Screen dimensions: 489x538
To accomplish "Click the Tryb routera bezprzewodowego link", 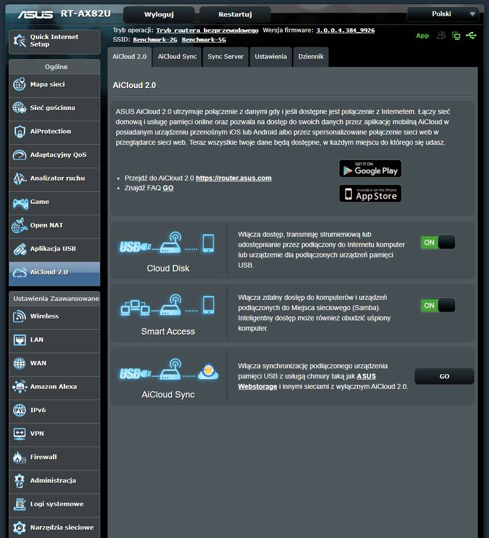I will [207, 30].
